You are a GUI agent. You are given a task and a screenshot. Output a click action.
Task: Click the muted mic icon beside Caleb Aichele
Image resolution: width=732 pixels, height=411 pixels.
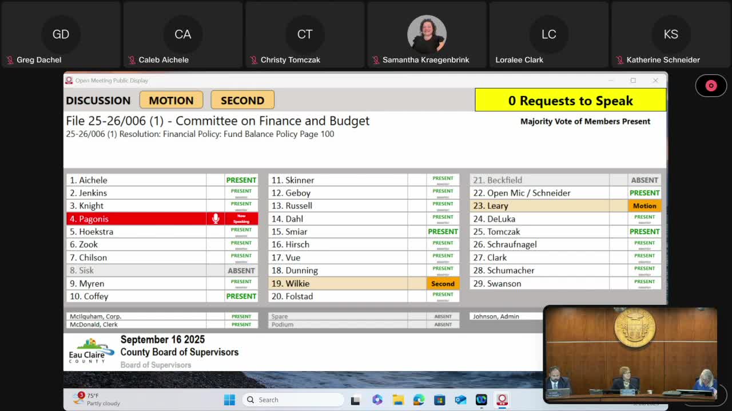pyautogui.click(x=132, y=60)
